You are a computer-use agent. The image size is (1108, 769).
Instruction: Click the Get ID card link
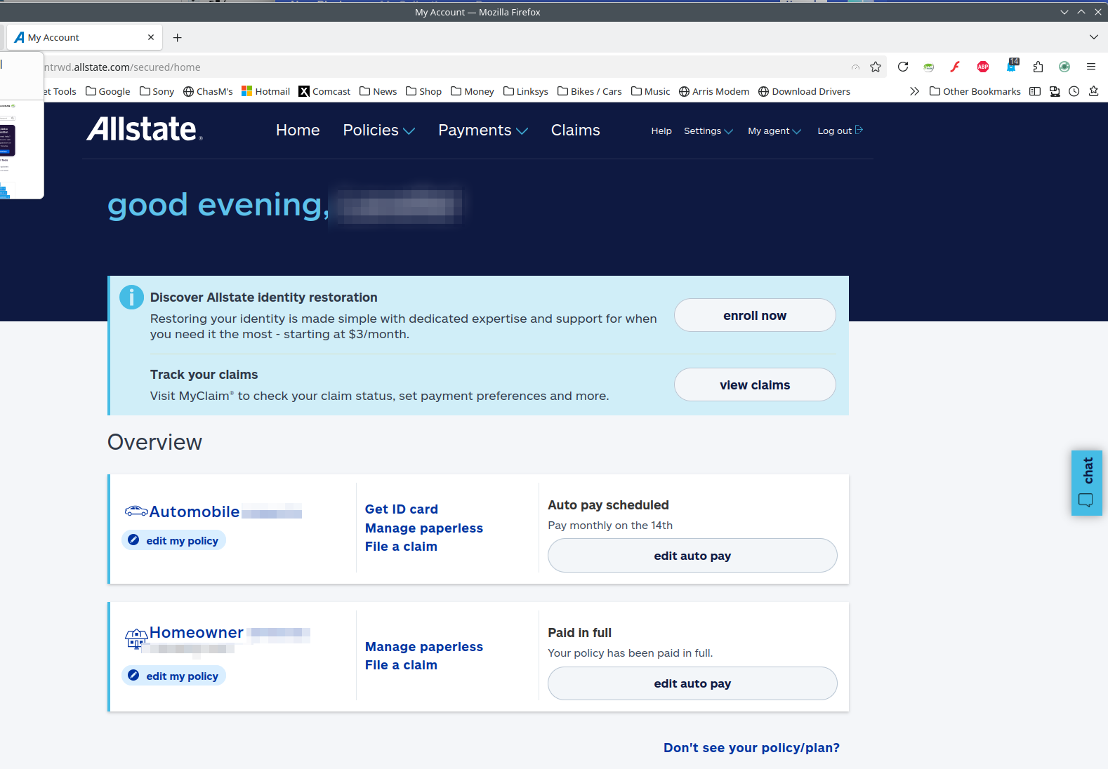402,509
